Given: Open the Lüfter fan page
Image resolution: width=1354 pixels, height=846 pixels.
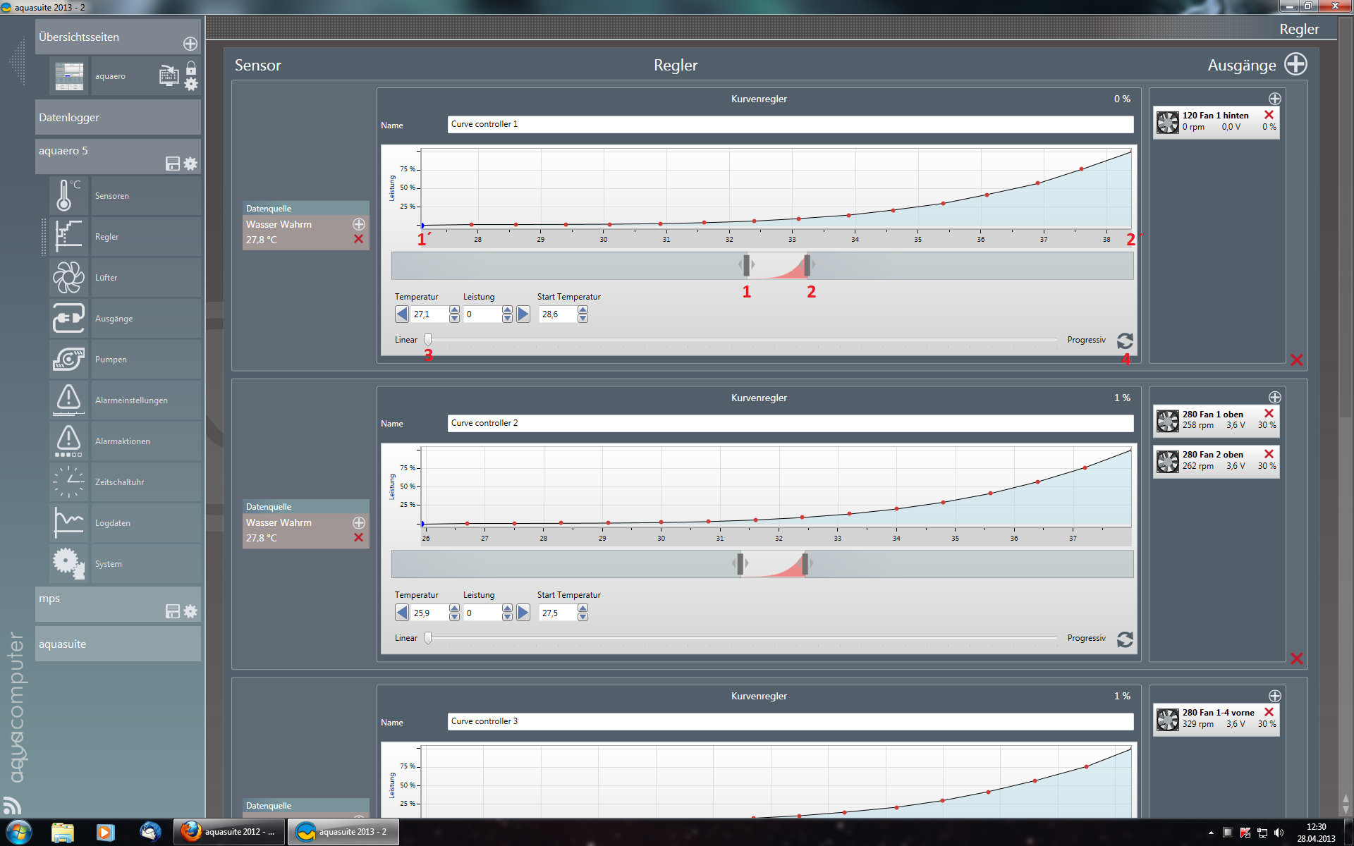Looking at the screenshot, I should (68, 277).
